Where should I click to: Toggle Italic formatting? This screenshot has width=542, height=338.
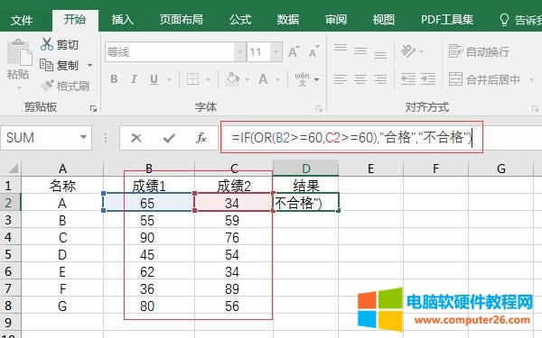134,79
